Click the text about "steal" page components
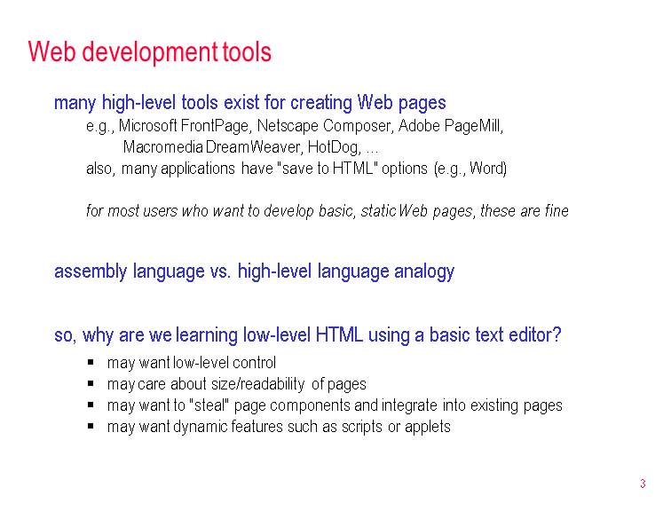The width and height of the screenshot is (671, 511). point(335,405)
